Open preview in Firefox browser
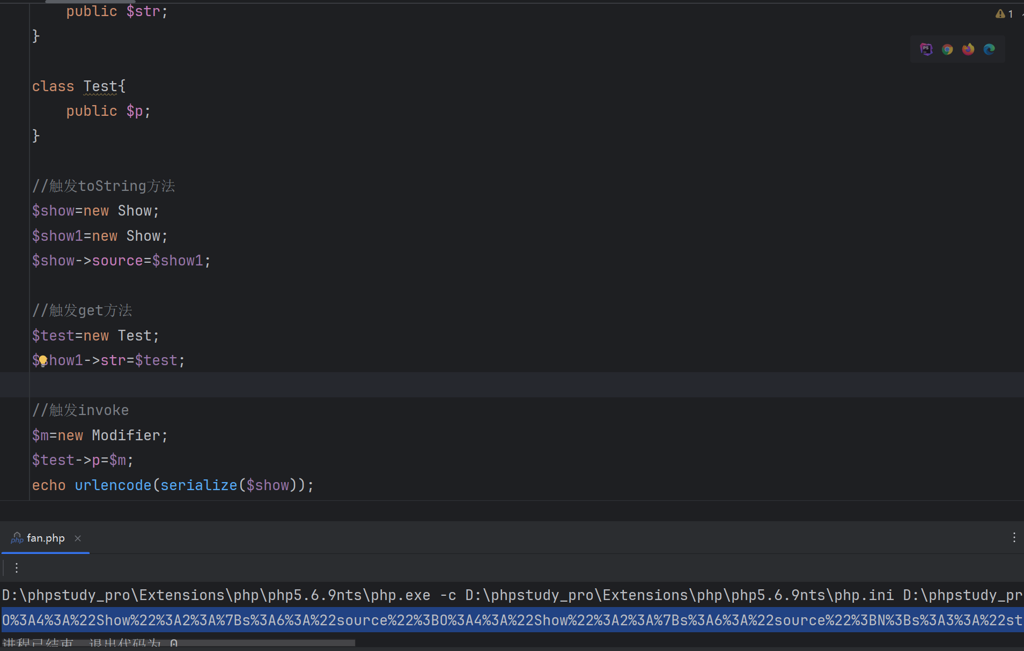This screenshot has width=1024, height=651. pos(968,49)
